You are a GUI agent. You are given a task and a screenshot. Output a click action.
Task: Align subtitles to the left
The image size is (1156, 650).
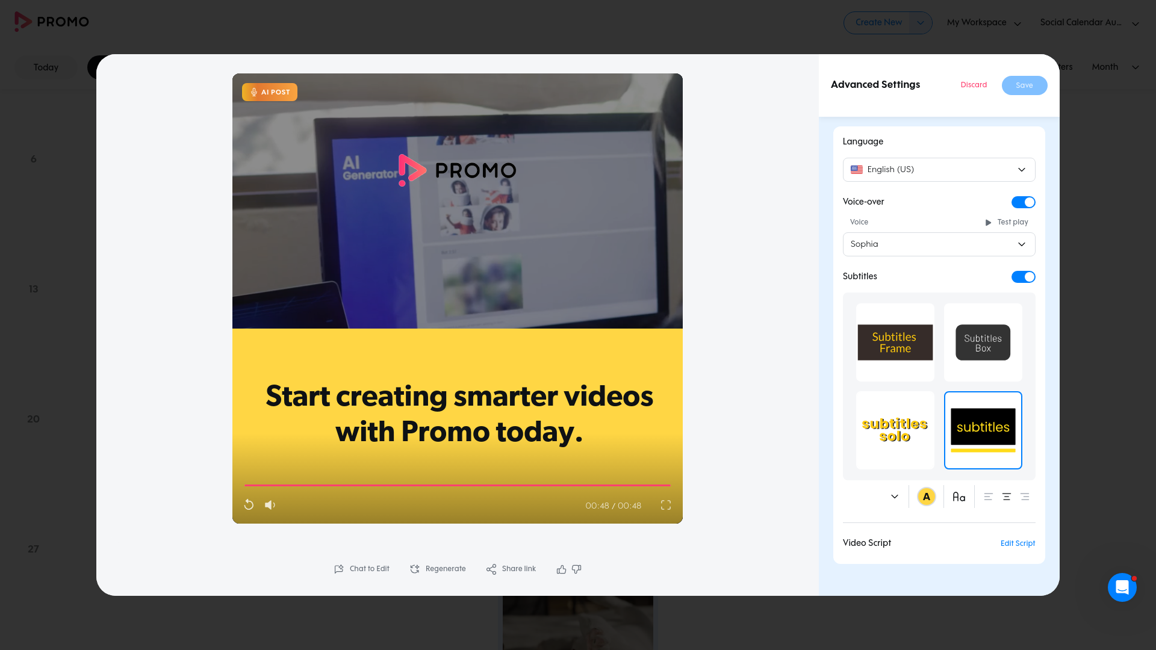[988, 497]
